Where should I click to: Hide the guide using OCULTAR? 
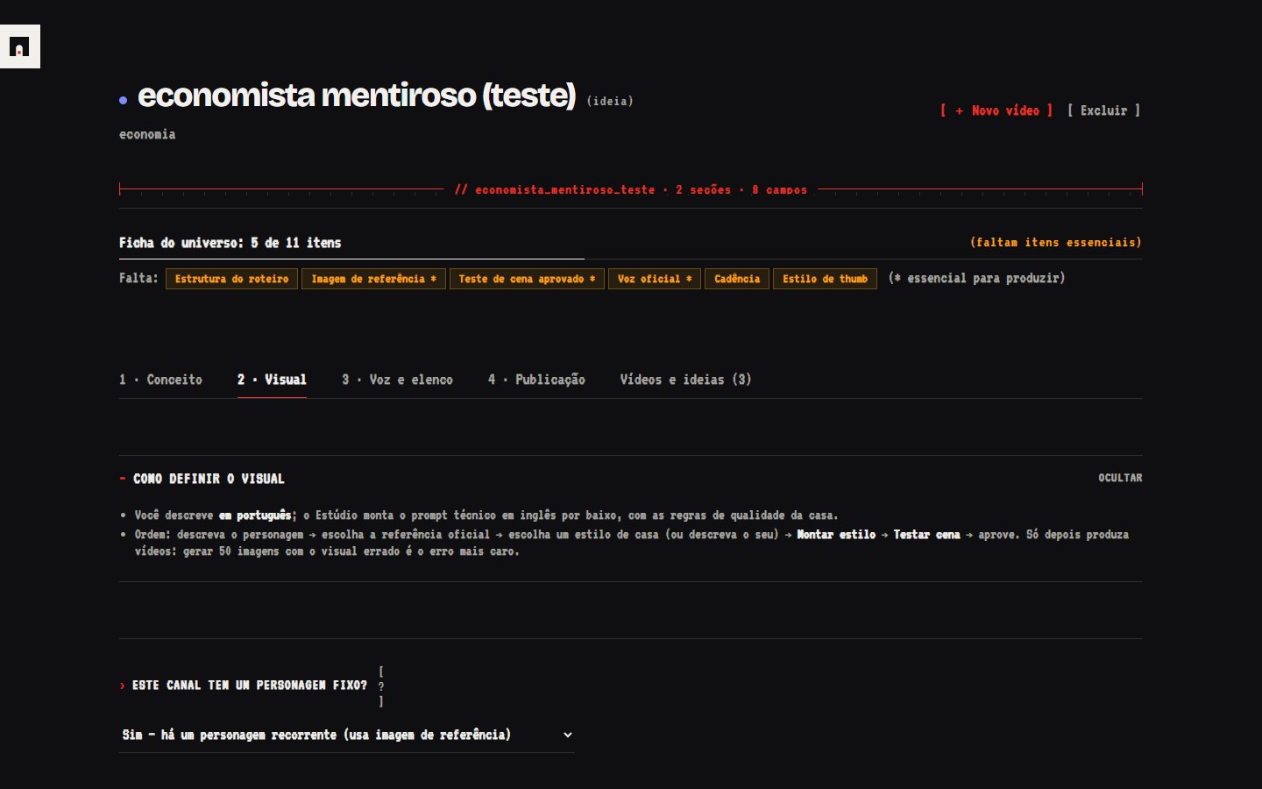pyautogui.click(x=1120, y=478)
